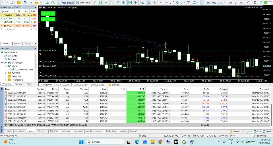Toggle chart auto scroll to latest bar
273x146 pixels.
(130, 3)
